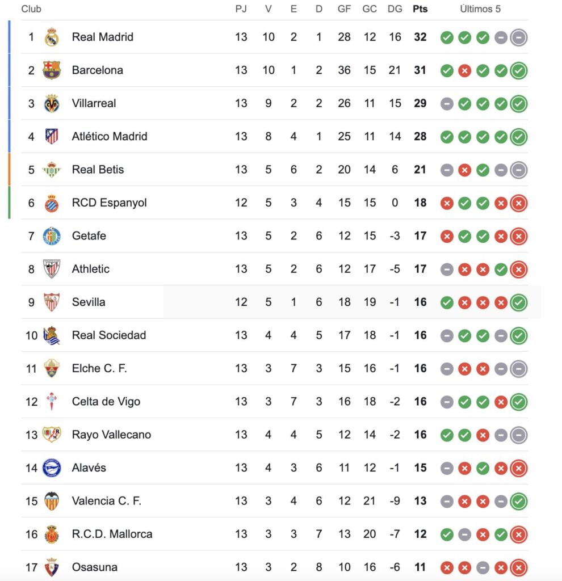
Task: Click the Alavés blue crest icon
Action: 52,468
